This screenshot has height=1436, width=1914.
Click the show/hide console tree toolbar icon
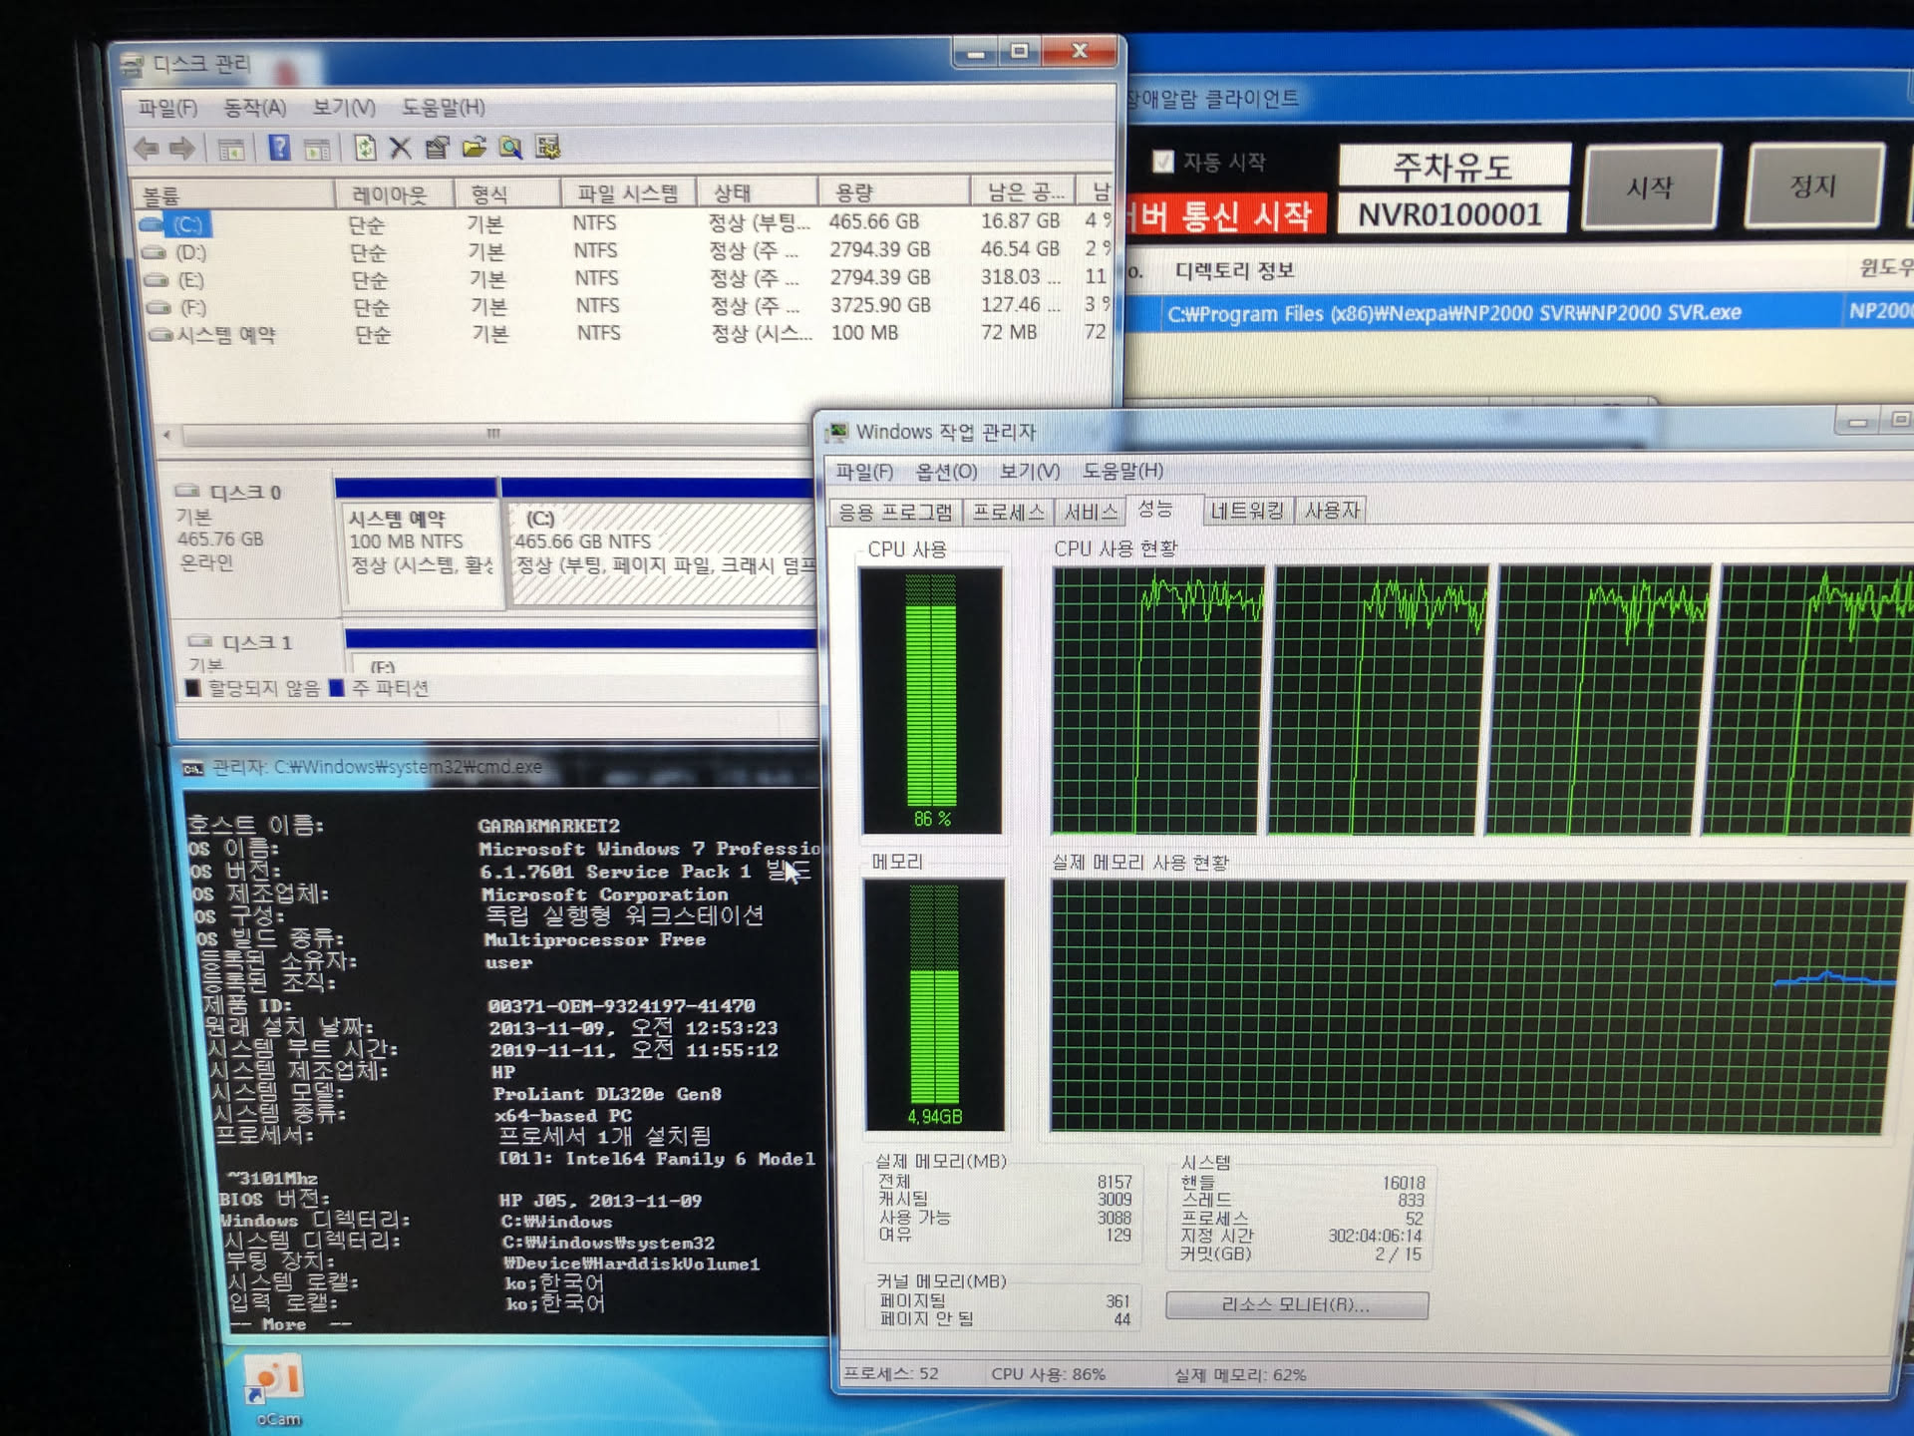point(231,150)
